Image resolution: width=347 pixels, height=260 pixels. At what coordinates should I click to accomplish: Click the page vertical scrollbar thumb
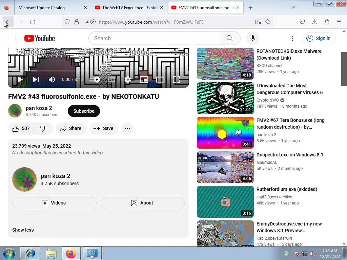coord(344,69)
